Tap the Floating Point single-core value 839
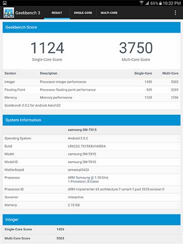 pyautogui.click(x=149, y=90)
